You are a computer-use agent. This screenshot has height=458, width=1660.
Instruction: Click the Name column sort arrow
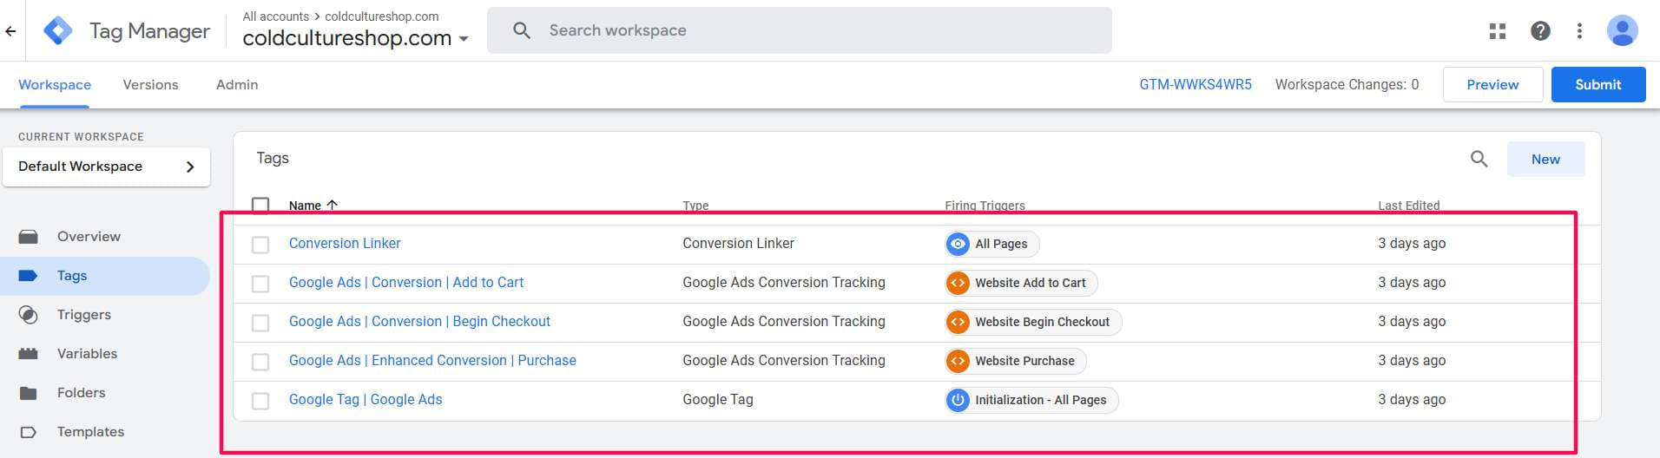pos(332,206)
